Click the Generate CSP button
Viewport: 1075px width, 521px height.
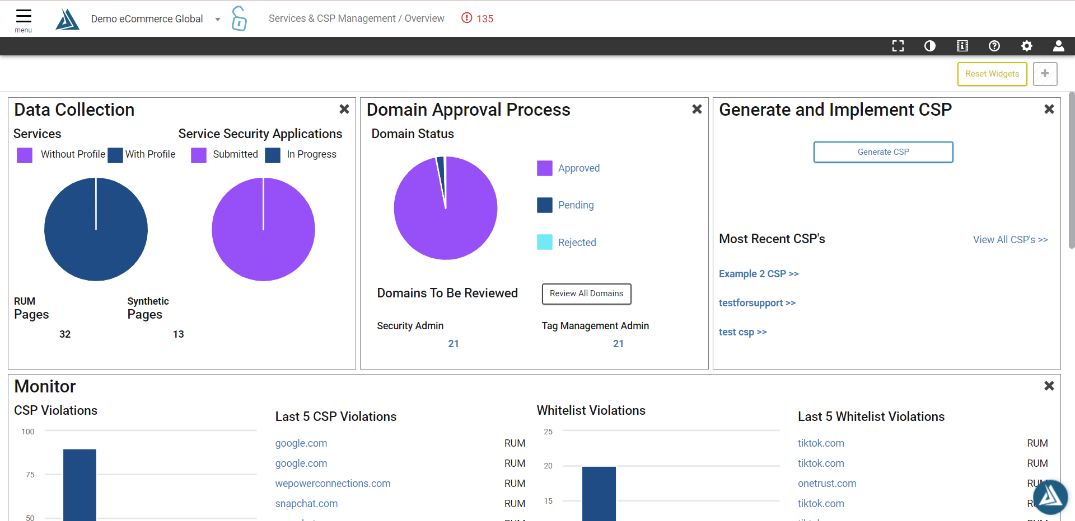tap(883, 152)
